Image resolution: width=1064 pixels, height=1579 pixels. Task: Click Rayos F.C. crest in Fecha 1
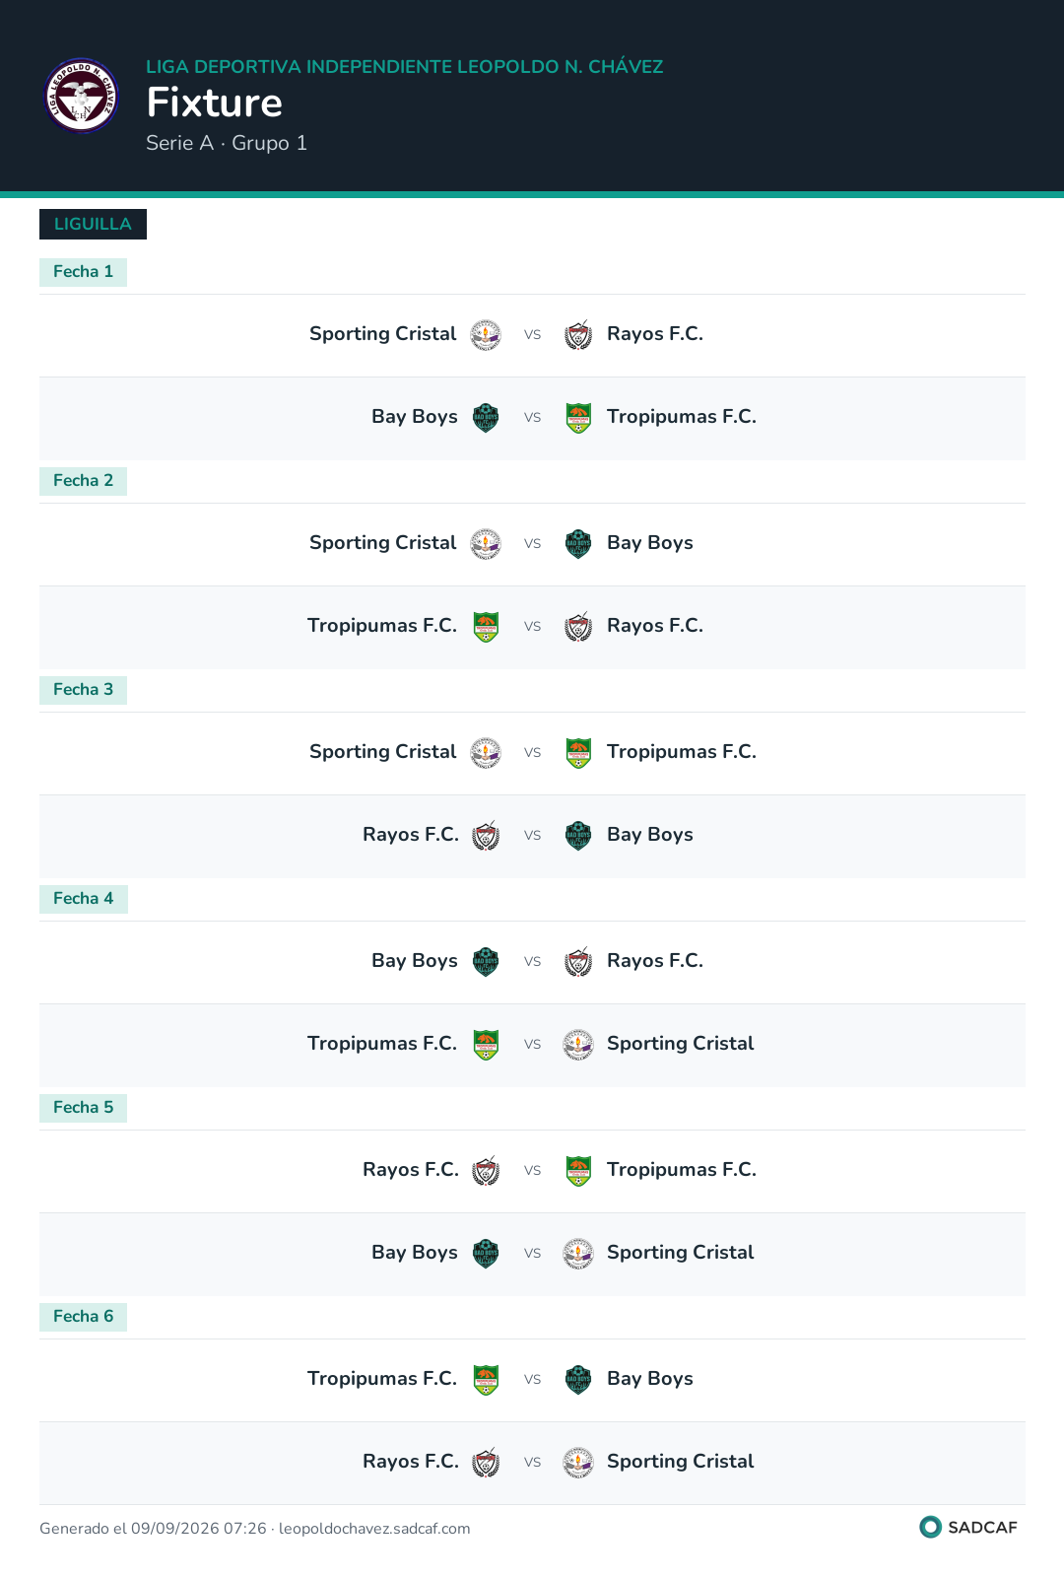(578, 335)
